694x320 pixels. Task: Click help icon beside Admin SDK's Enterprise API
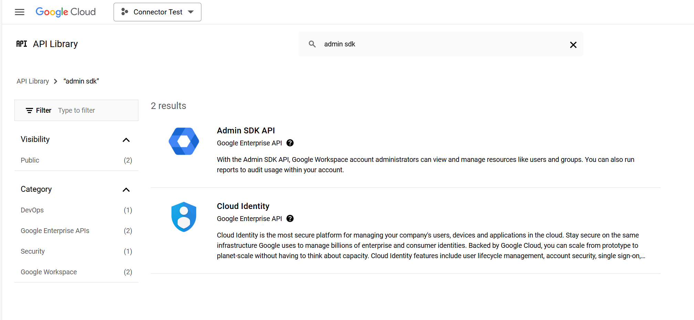pos(290,143)
